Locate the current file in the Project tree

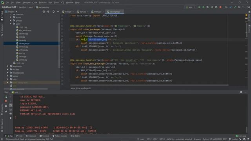[44, 12]
